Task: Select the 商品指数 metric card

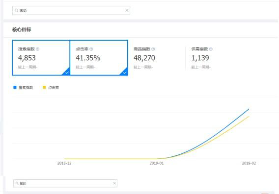Action: tap(157, 58)
